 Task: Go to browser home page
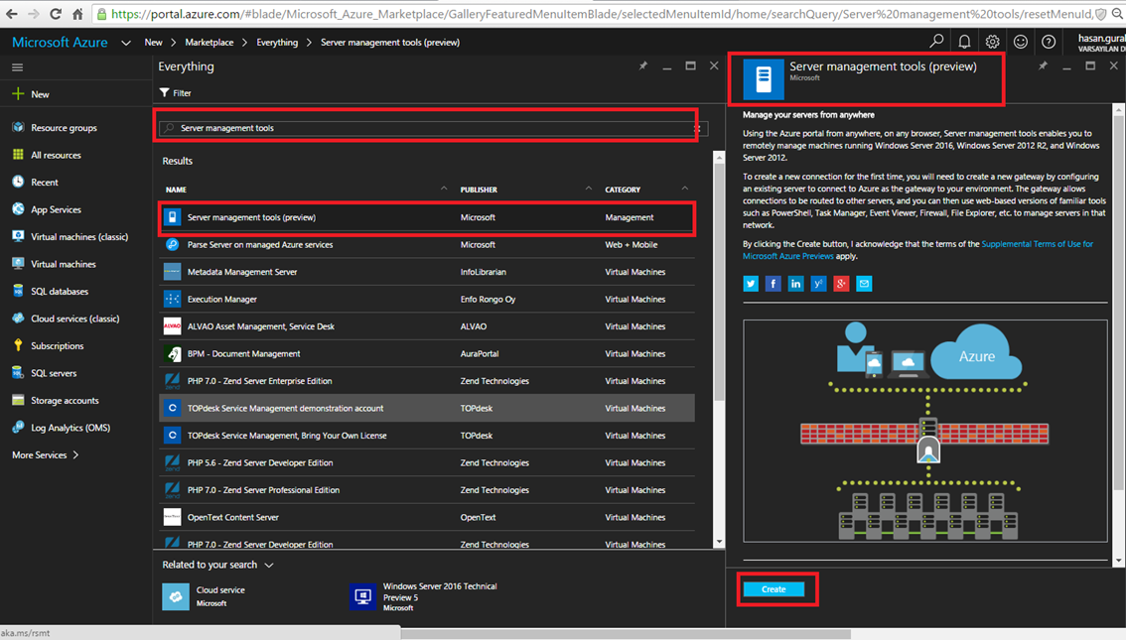point(77,14)
